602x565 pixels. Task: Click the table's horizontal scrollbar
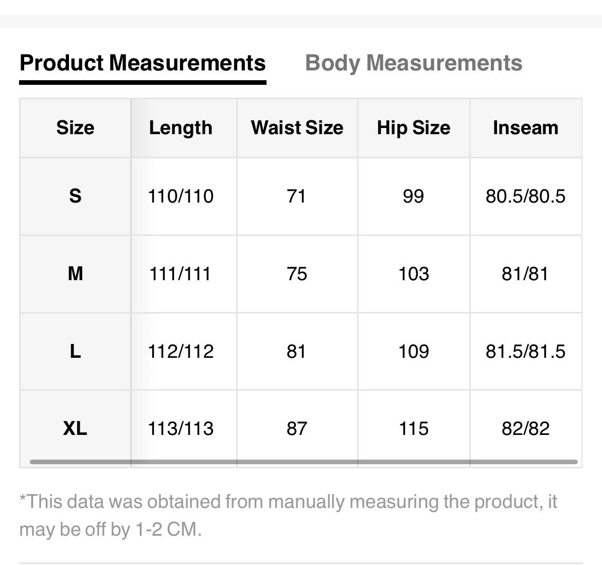tap(304, 462)
